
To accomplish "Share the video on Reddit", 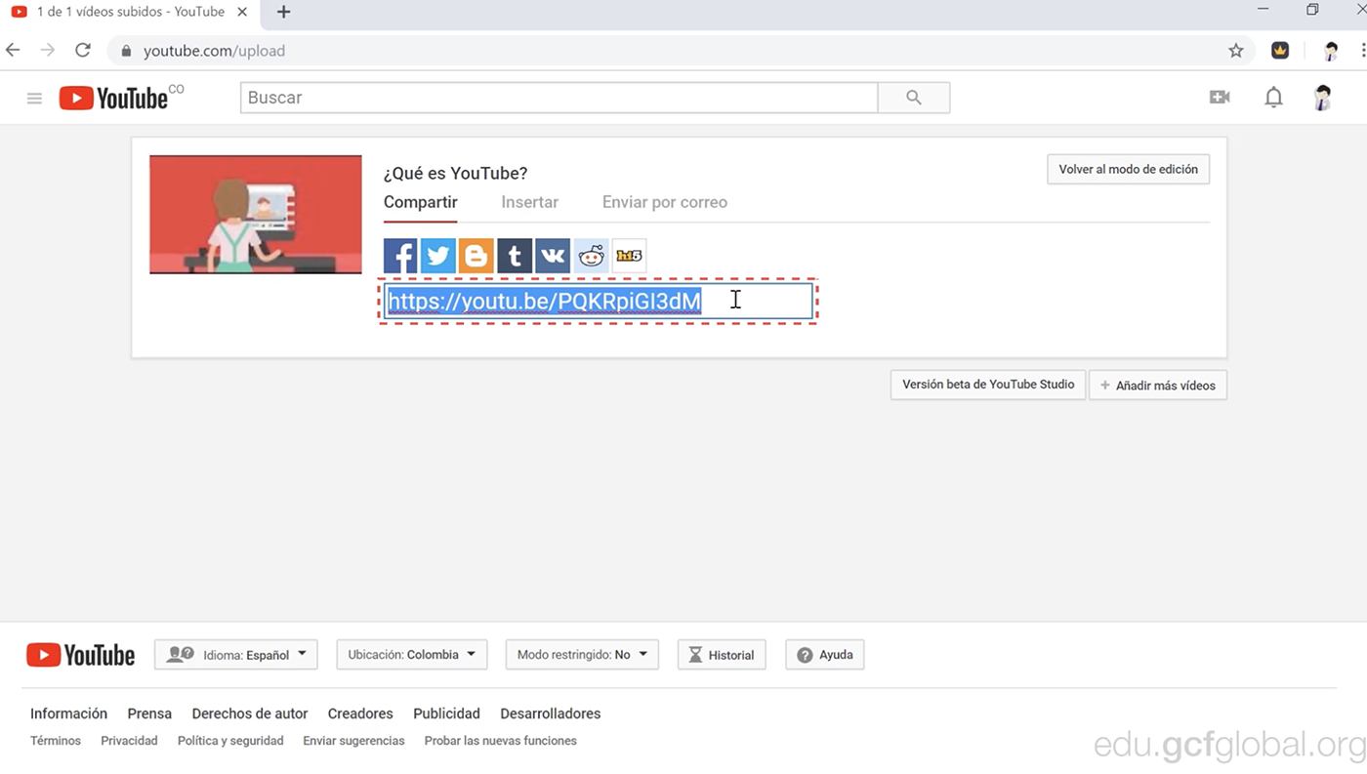I will (x=591, y=256).
